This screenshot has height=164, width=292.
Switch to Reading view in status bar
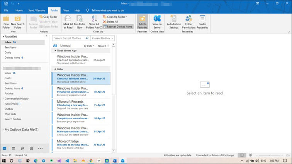click(250, 155)
